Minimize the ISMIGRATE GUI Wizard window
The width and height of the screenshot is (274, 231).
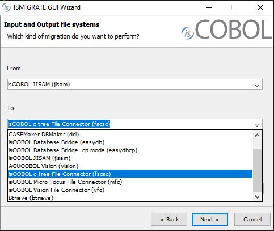[209, 7]
